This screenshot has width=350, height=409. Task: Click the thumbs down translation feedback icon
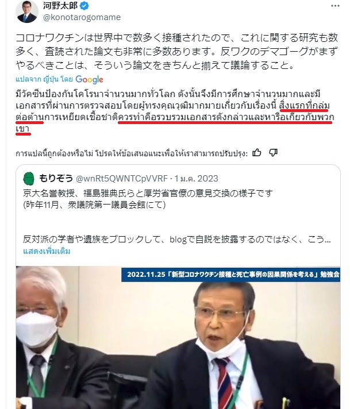(x=273, y=153)
